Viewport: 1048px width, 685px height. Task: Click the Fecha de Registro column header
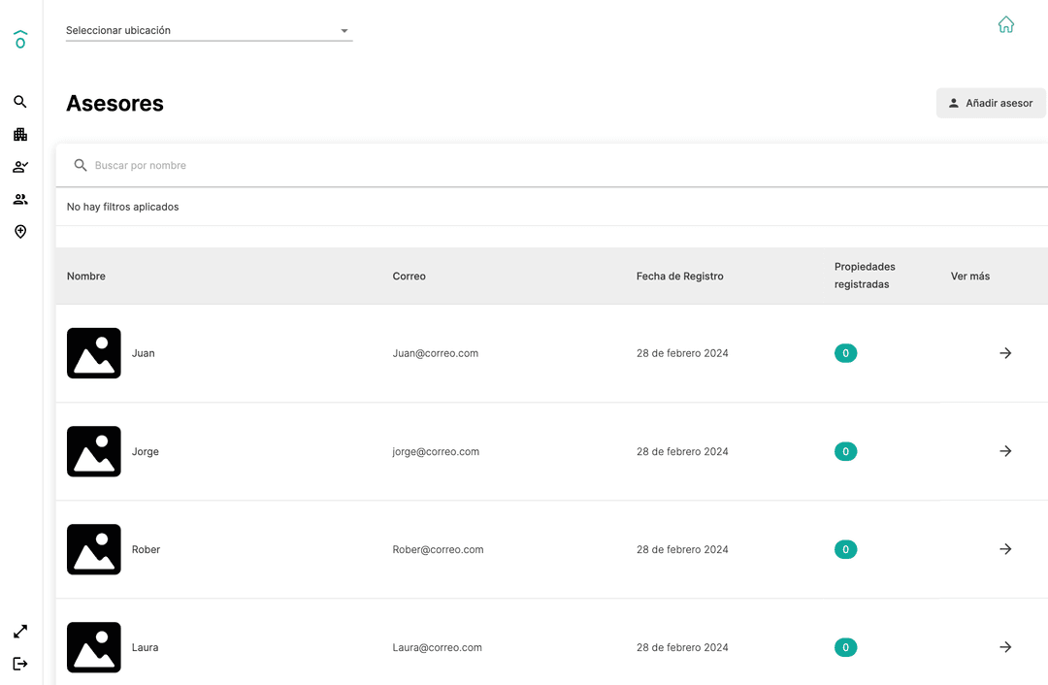point(680,277)
